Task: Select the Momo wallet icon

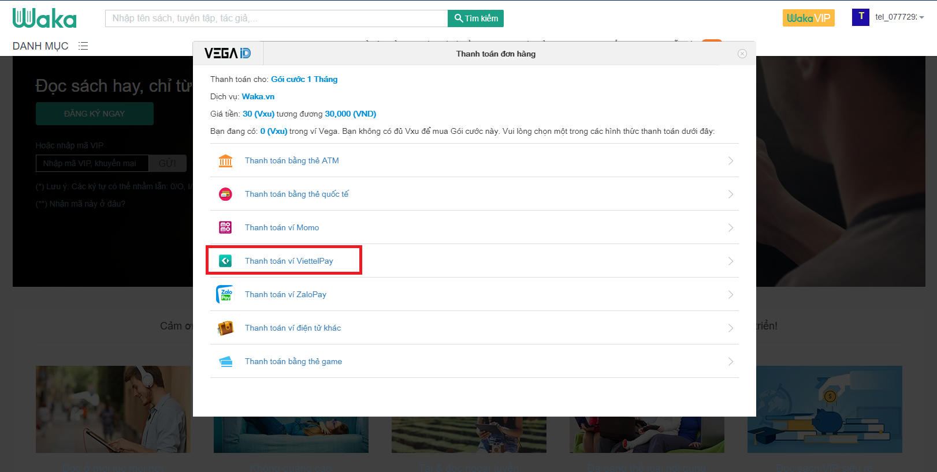Action: 225,228
